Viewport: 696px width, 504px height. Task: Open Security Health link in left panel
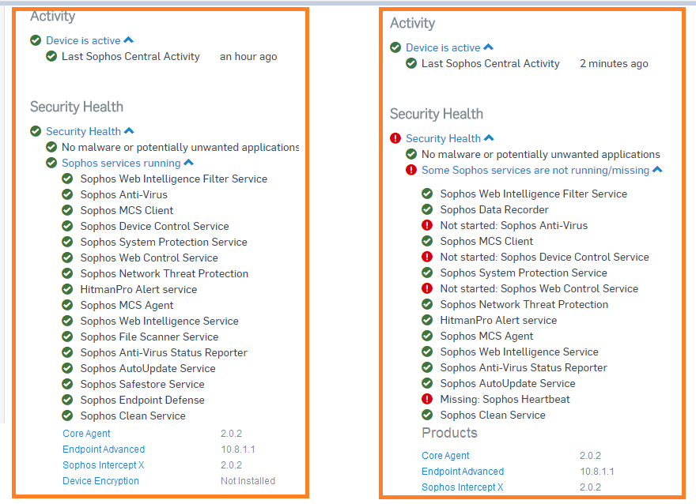pos(84,131)
